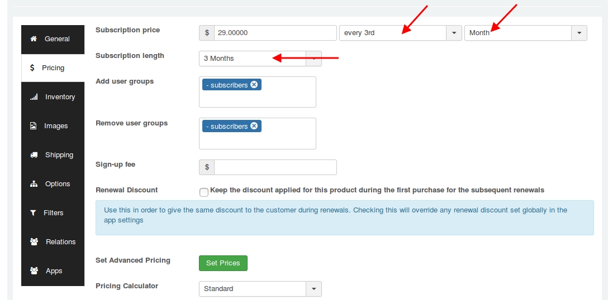
Task: Switch to the Apps tab
Action: (x=54, y=271)
